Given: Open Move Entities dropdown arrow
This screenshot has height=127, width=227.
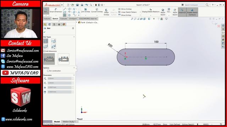Looking at the screenshot, I should pyautogui.click(x=140, y=15).
